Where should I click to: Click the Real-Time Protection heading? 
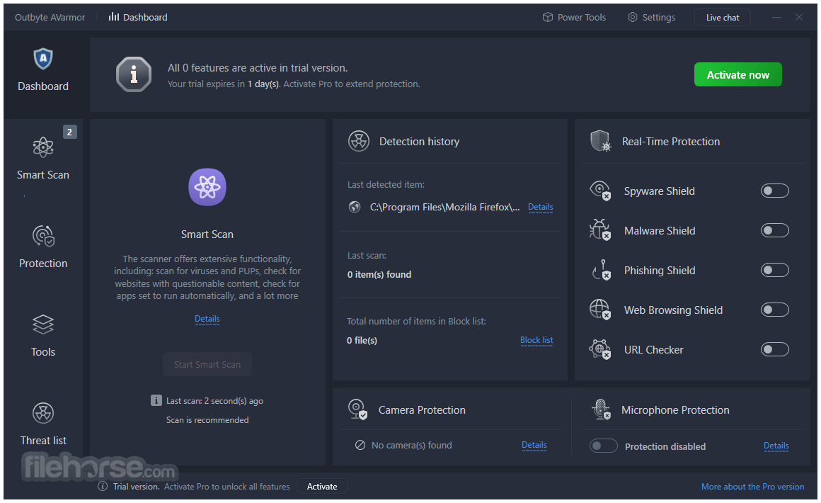click(x=671, y=142)
